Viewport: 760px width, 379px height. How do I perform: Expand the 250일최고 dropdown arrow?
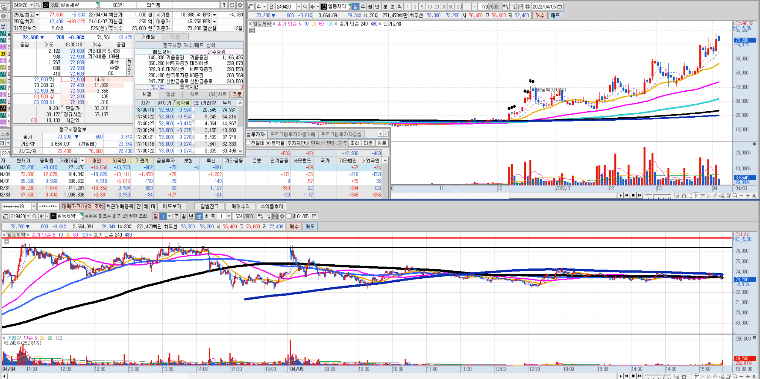pyautogui.click(x=37, y=15)
